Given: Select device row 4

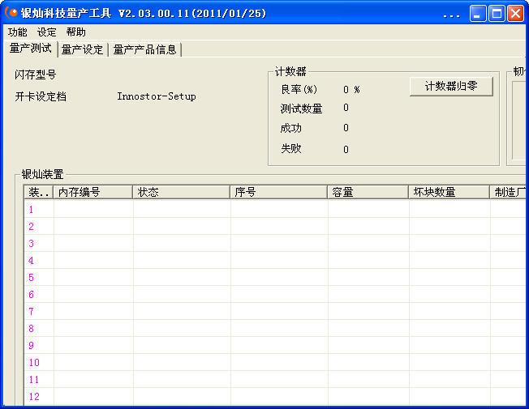Looking at the screenshot, I should pyautogui.click(x=274, y=260).
